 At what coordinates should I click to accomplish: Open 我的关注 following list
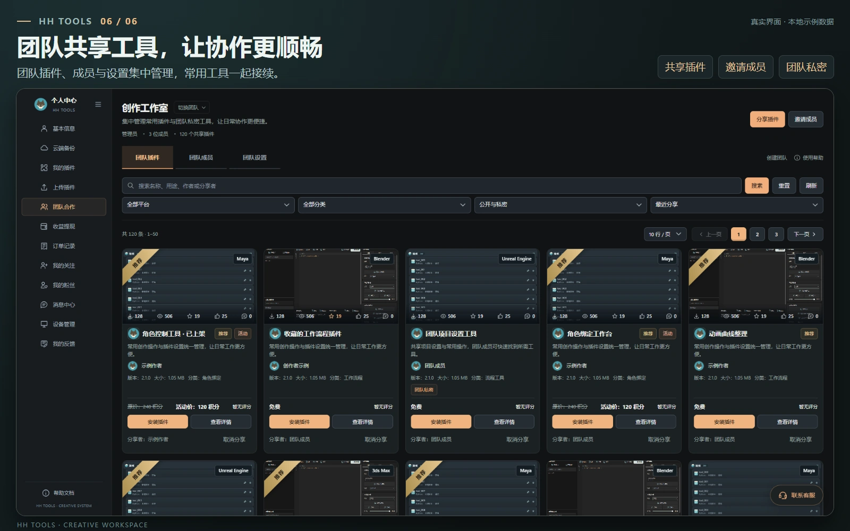(64, 265)
